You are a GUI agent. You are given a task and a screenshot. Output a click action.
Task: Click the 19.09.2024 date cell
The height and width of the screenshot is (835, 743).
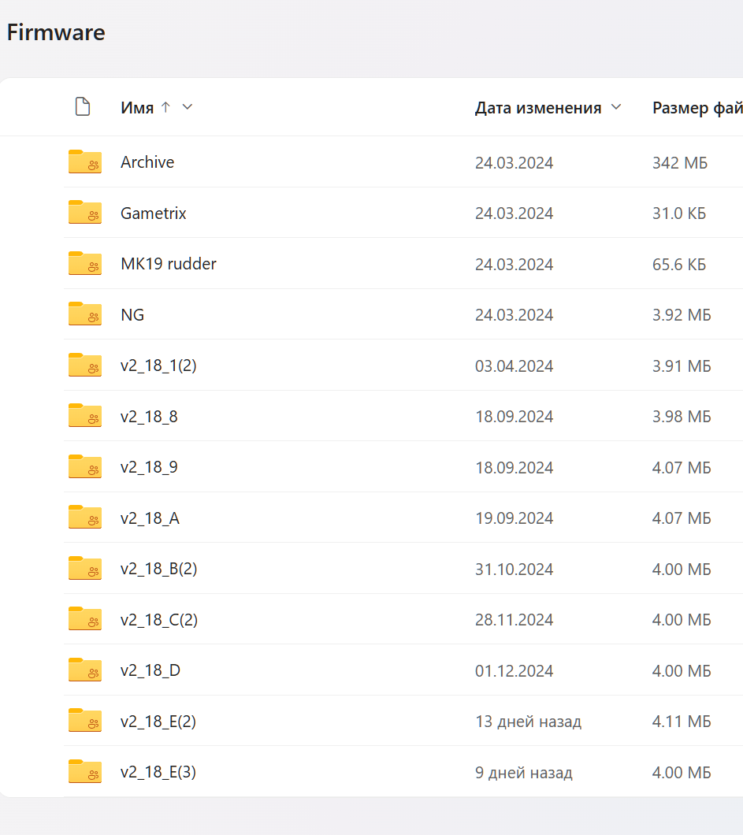[x=514, y=518]
